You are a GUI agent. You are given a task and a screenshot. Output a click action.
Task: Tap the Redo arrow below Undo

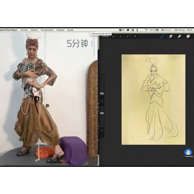[x=102, y=135]
